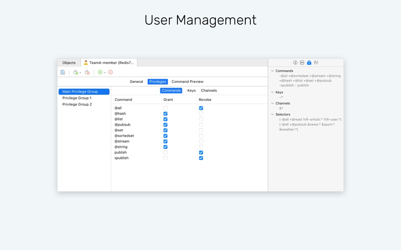Select the spublish command row name

click(122, 158)
